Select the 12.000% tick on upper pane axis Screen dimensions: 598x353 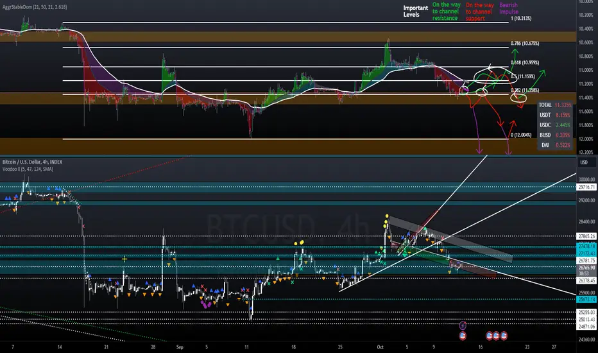coord(586,139)
